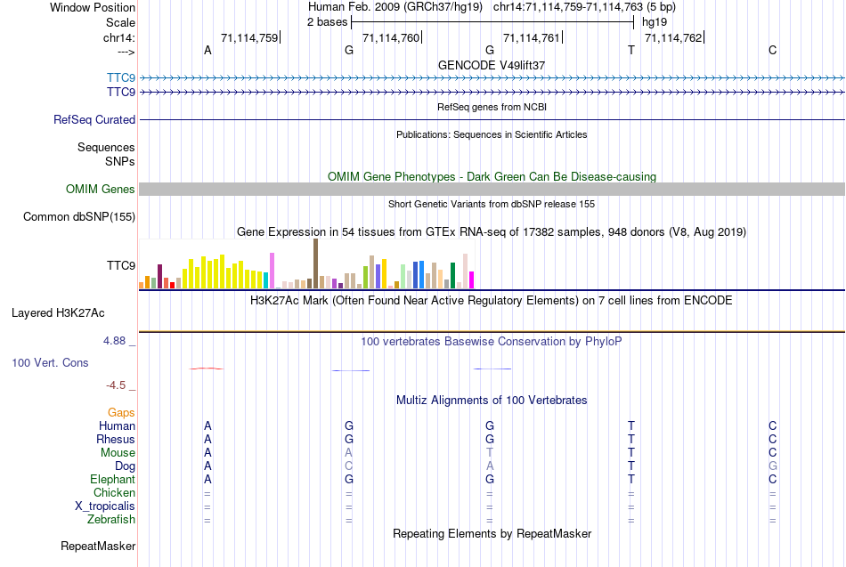
Task: Click 100 vertebrates Basewise Conservation by PhyloP
Action: pyautogui.click(x=492, y=342)
